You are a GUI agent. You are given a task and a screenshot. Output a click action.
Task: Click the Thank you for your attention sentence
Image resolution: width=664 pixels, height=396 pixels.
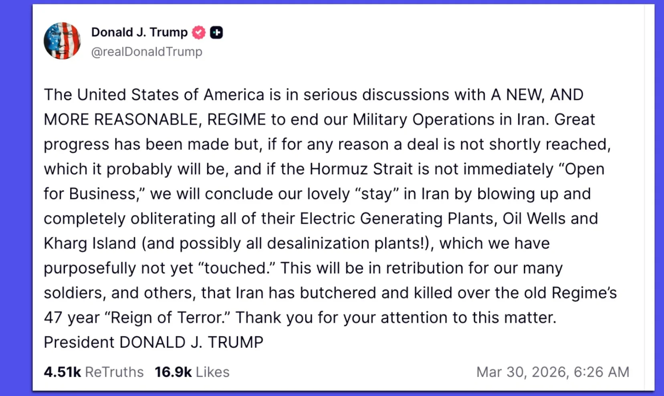click(396, 317)
